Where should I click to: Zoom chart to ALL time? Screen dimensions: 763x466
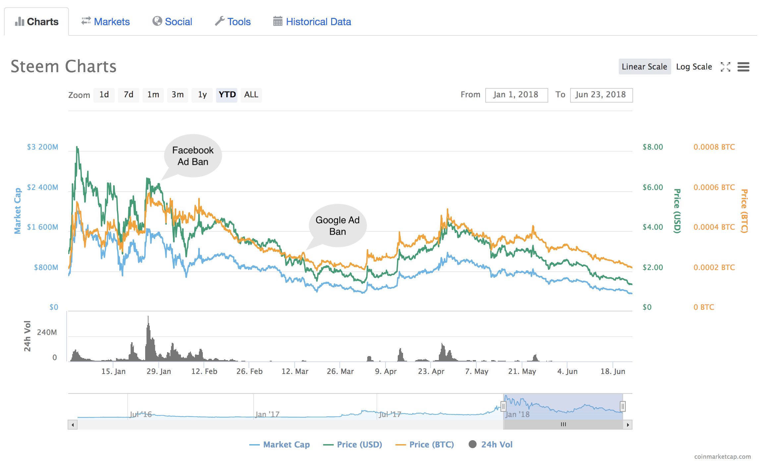[251, 95]
